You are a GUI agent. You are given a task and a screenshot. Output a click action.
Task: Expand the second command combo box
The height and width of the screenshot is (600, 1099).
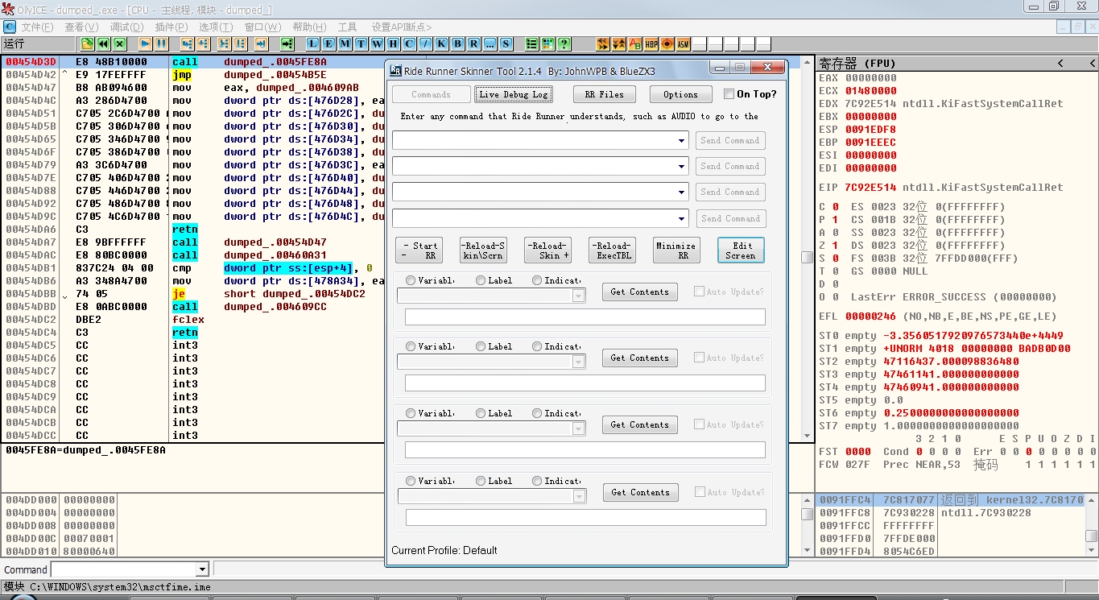tap(682, 167)
